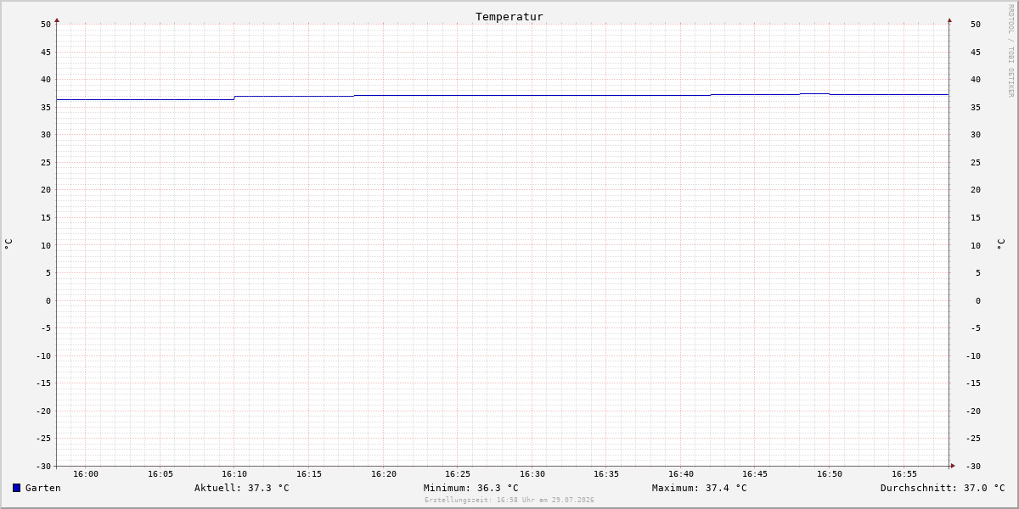Click the Durchschnitt: 37.0 °C reading
Screen dimensions: 1019x509
click(943, 488)
